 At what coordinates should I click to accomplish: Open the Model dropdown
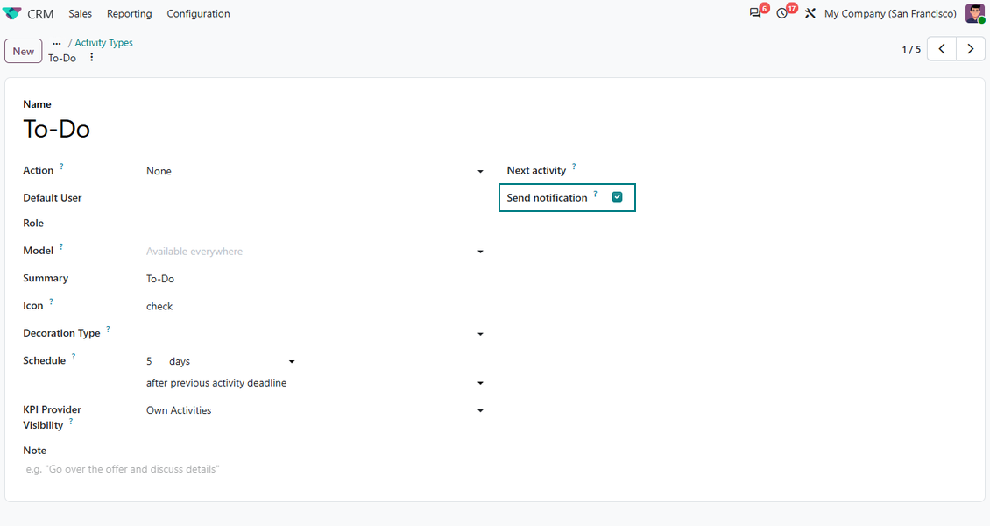(315, 252)
